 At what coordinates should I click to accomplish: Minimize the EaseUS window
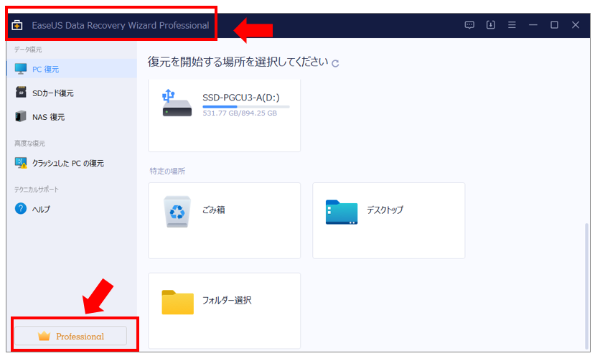pos(533,25)
